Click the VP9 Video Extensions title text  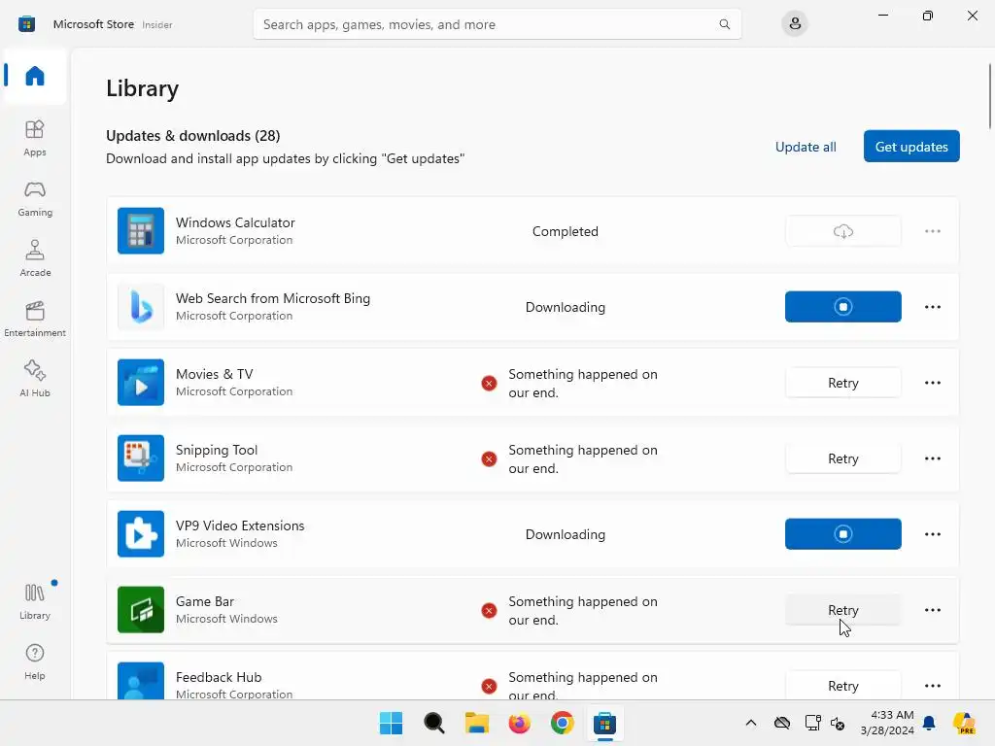240,526
